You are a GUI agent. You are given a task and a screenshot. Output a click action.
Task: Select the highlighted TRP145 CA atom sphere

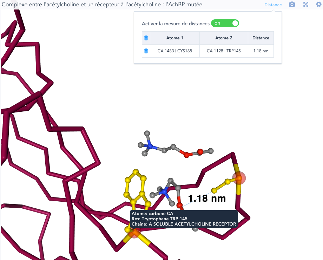[134, 232]
